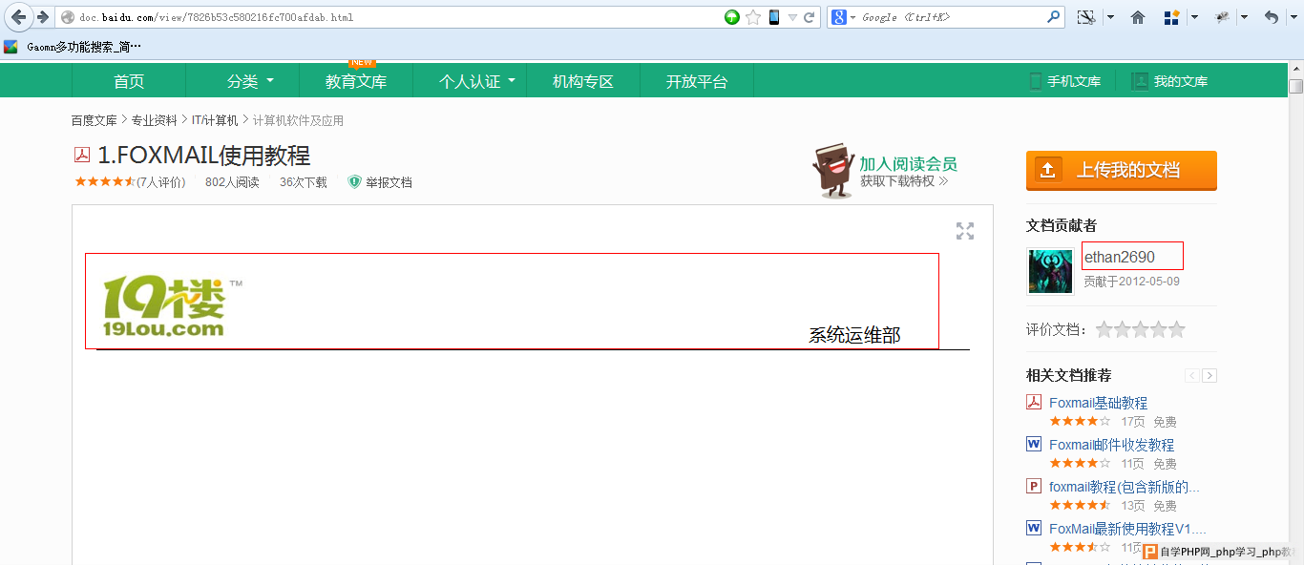Open contributor ethan2690's profile link
The image size is (1304, 565).
[1120, 257]
